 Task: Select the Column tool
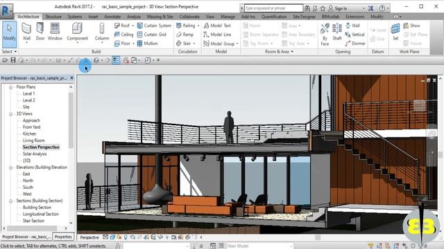pyautogui.click(x=102, y=32)
